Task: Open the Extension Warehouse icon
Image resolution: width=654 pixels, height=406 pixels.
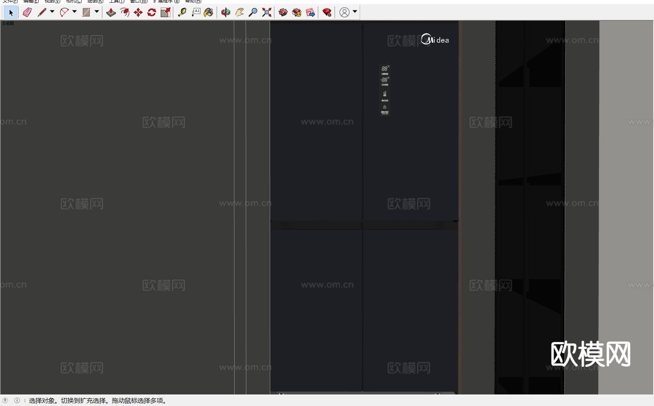Action: [x=297, y=13]
